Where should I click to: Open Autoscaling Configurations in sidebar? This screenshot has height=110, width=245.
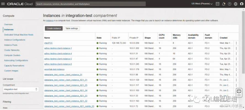16,60
